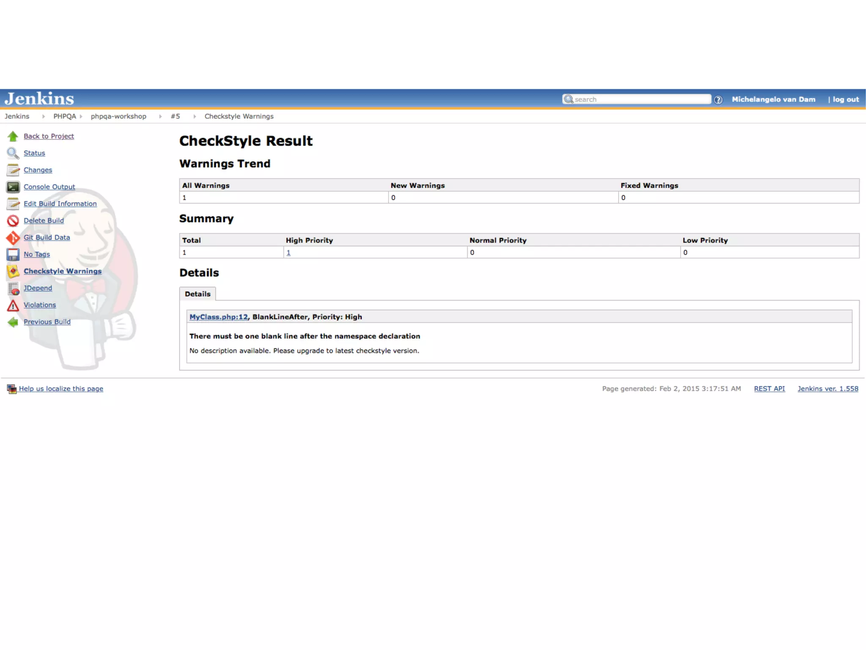
Task: Click the Changes notepad icon
Action: [x=13, y=170]
